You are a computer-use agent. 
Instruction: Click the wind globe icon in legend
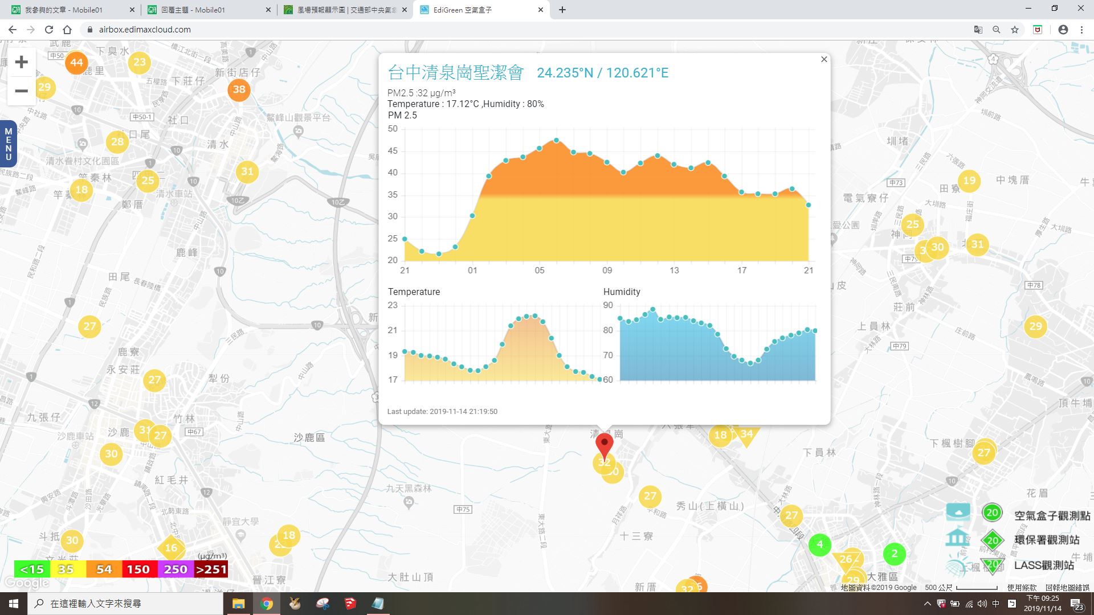coord(957,564)
